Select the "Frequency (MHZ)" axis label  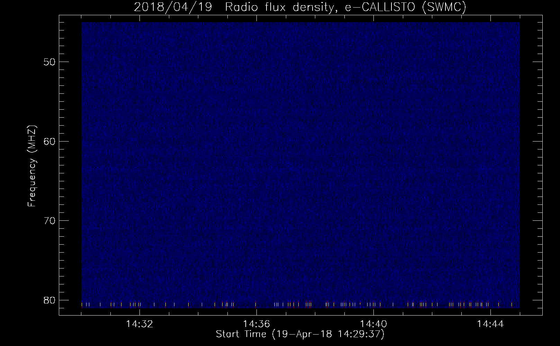(x=32, y=166)
